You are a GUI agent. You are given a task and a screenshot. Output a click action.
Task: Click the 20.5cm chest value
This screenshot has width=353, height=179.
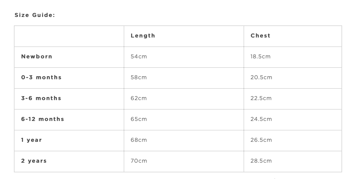(x=261, y=77)
